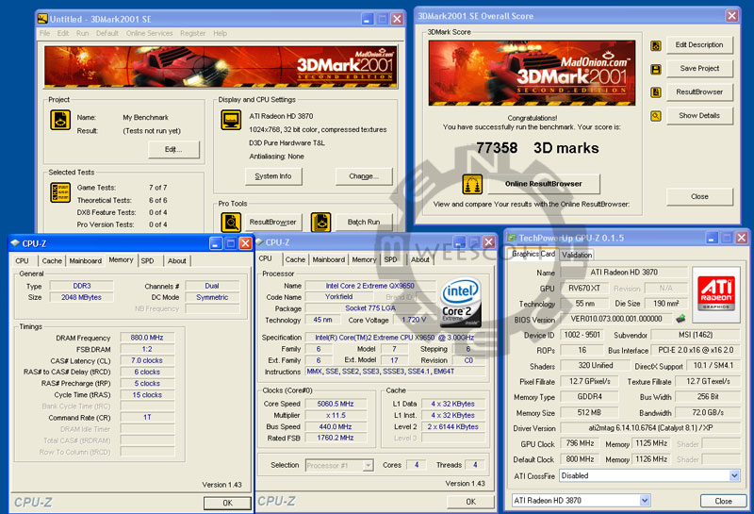This screenshot has height=514, width=754.
Task: Click OK in CPU-Z Memory window
Action: tap(227, 503)
